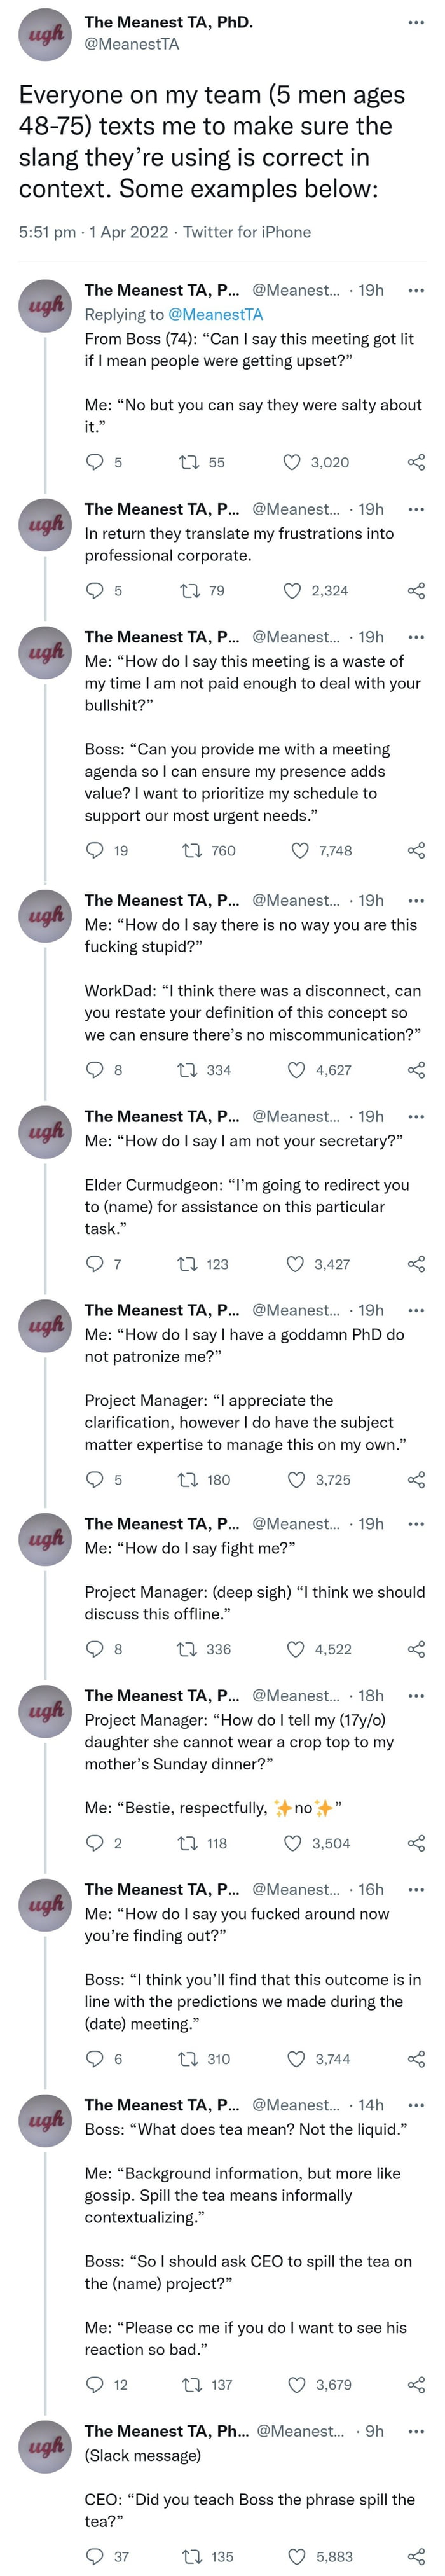Share the 'fight me' tweet
Screen dimensions: 445x2576
click(x=417, y=1649)
